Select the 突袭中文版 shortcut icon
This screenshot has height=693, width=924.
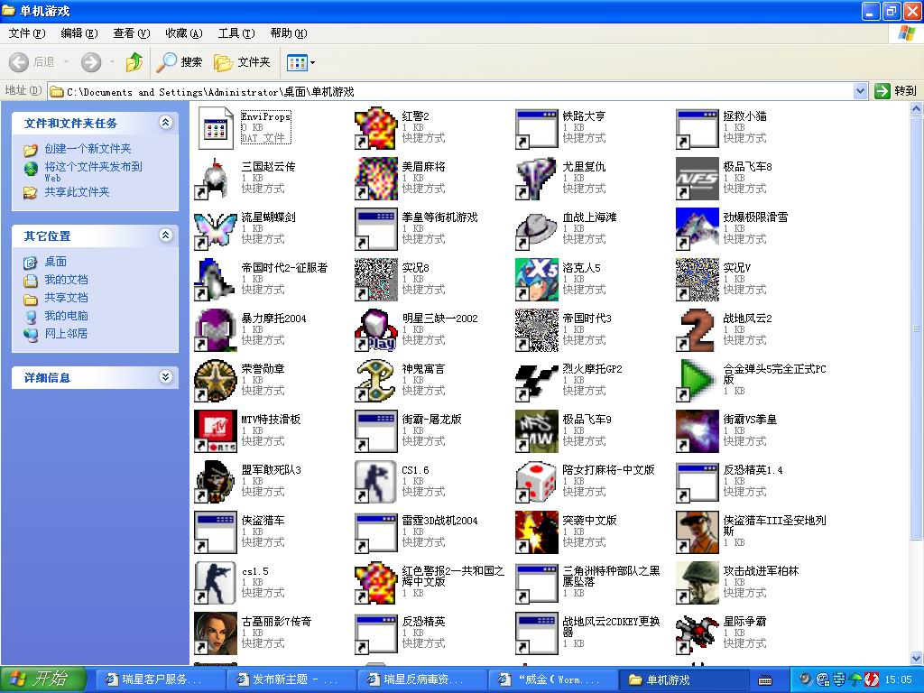tap(536, 532)
